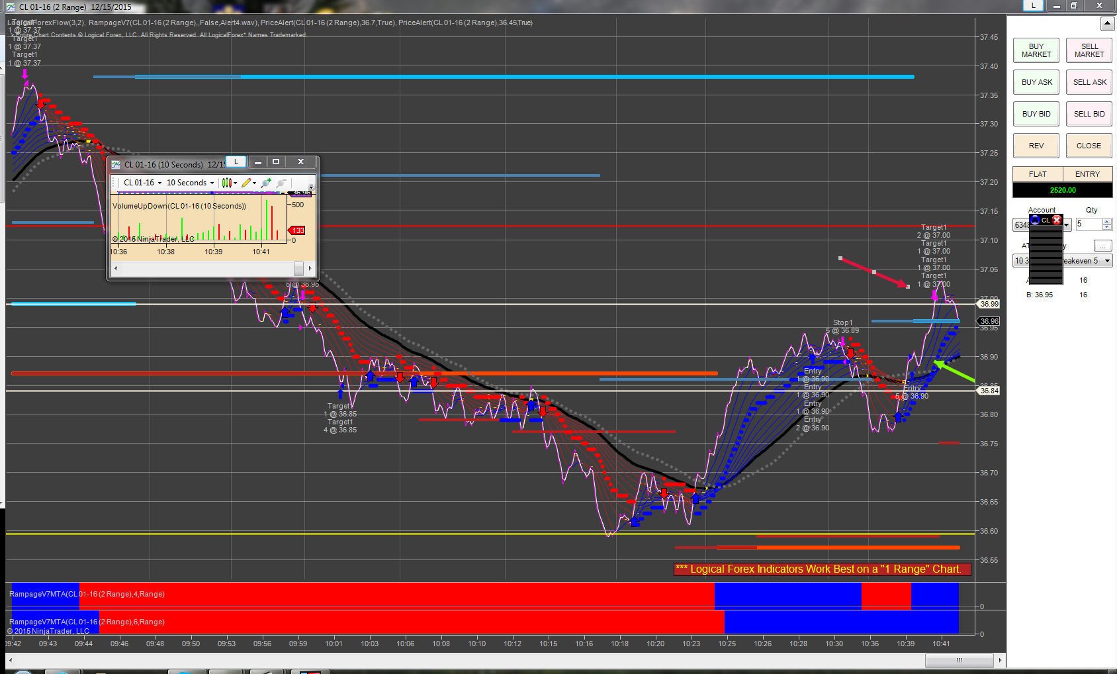Screen dimensions: 1117x674
Task: Open instrument dropdown CL 01-16 in small chart
Action: pyautogui.click(x=142, y=183)
